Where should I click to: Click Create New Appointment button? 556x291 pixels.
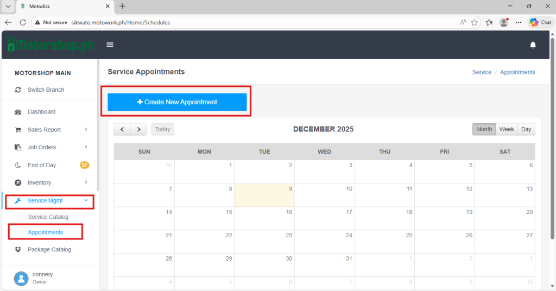[x=177, y=102]
